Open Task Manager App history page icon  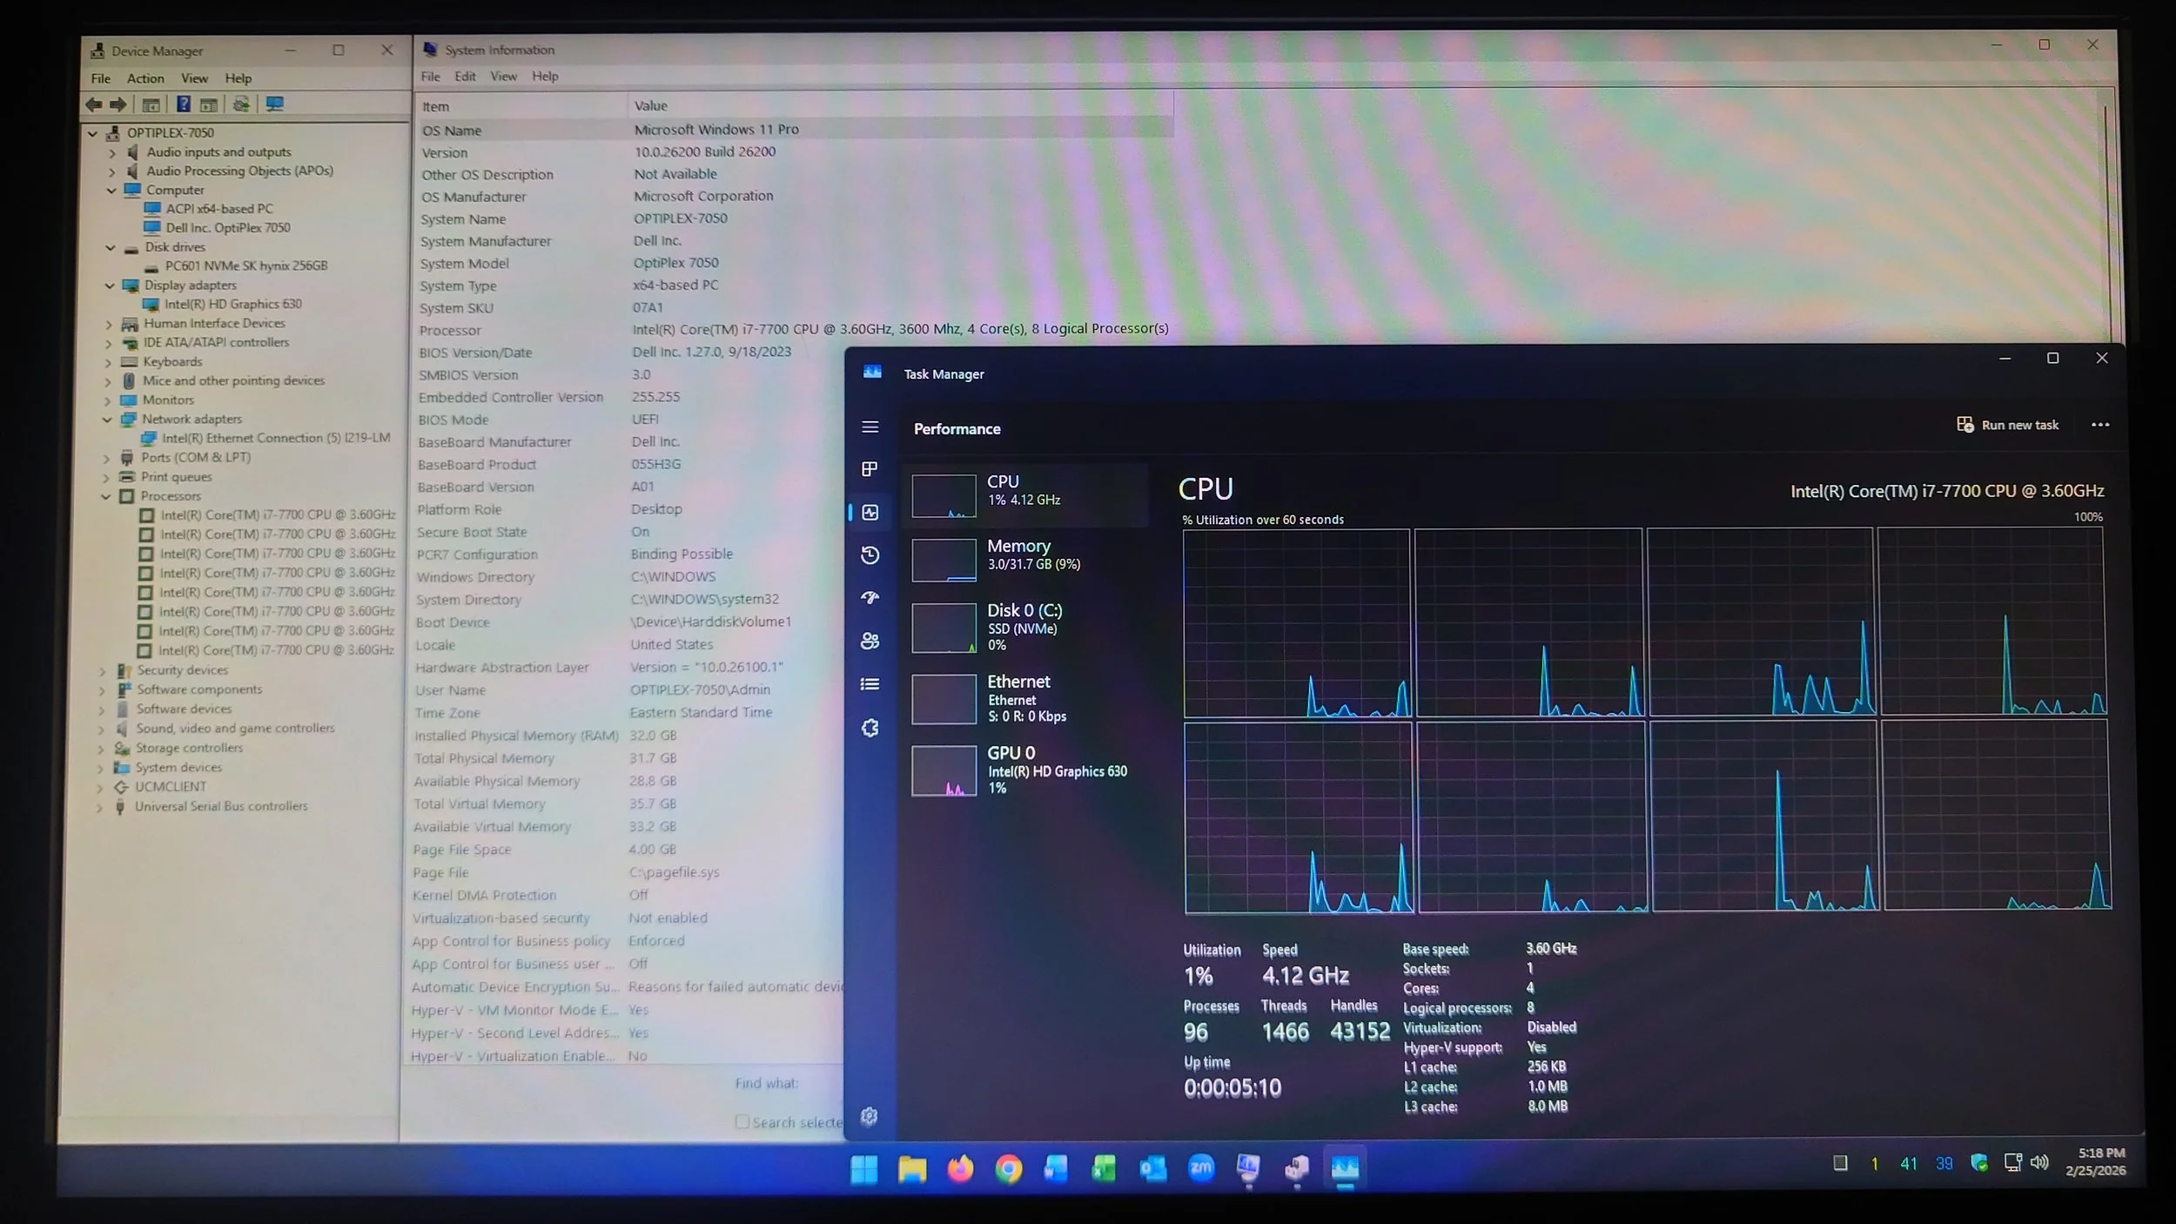[x=870, y=555]
